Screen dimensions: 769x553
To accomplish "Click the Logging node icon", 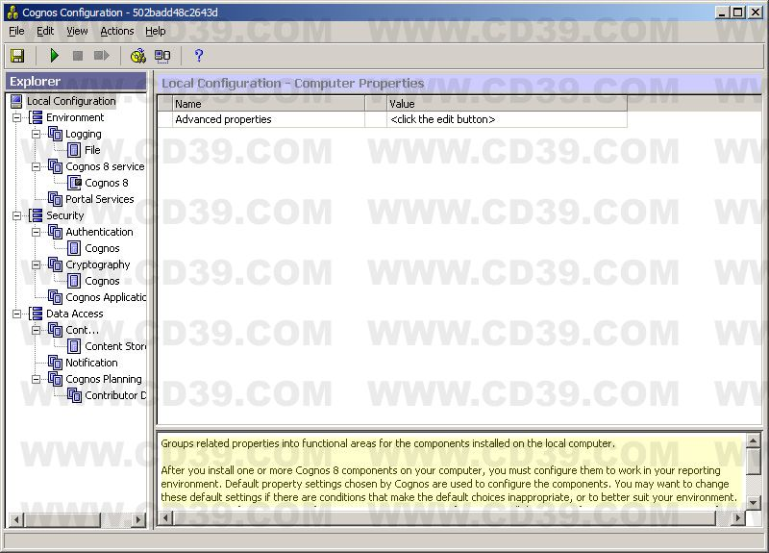I will pyautogui.click(x=55, y=134).
